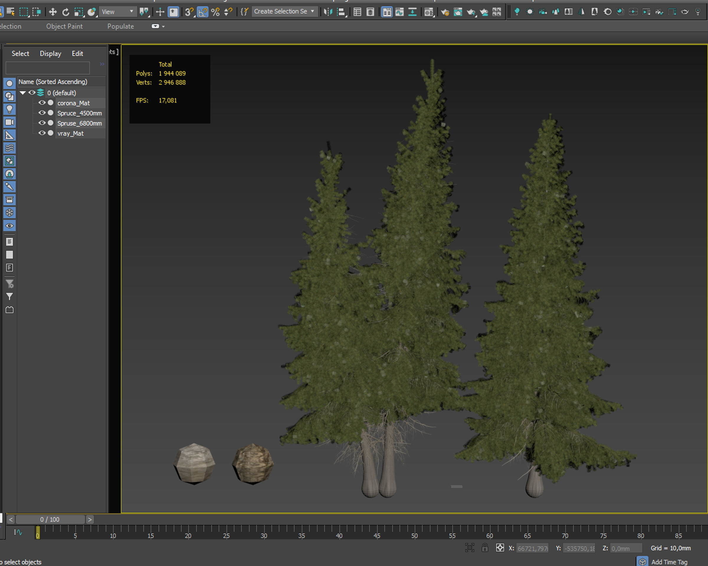Toggle Display Space Warps filter icon
This screenshot has width=708, height=566.
[9, 148]
